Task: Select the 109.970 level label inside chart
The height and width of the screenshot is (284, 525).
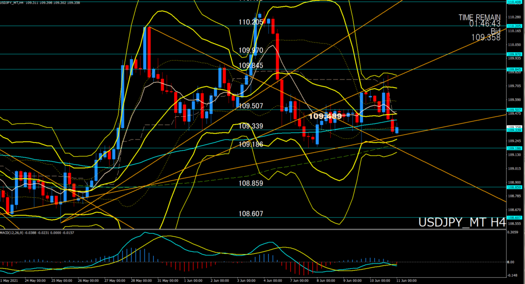Action: point(251,51)
